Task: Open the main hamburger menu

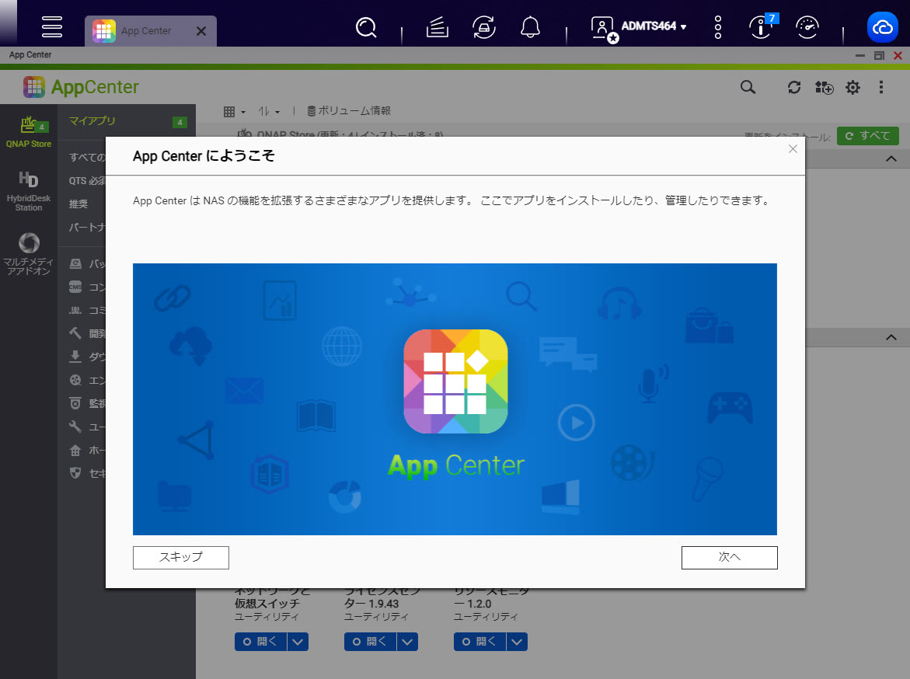Action: (x=51, y=26)
